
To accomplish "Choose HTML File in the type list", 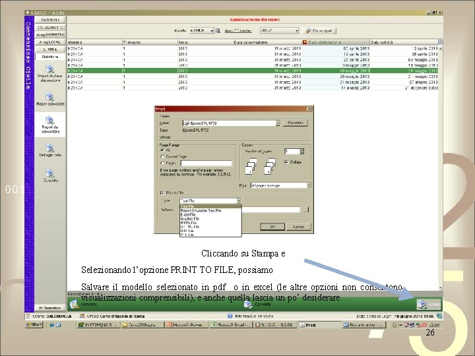I will point(210,223).
